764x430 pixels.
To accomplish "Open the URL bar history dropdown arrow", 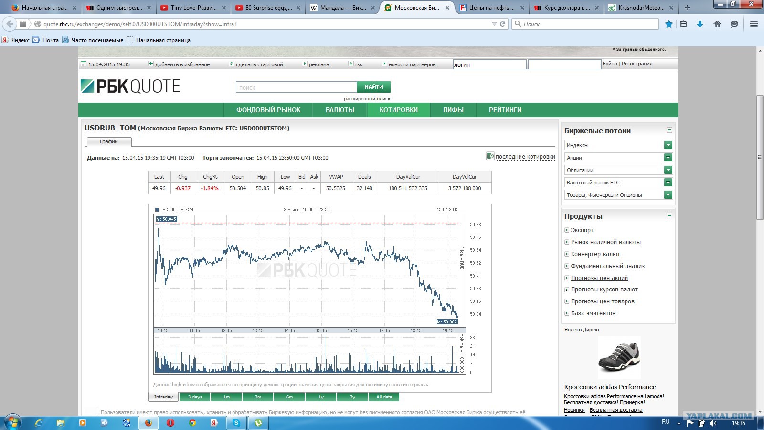I will [x=494, y=24].
